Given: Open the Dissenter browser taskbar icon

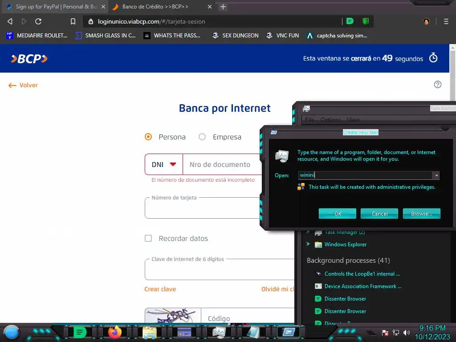Looking at the screenshot, I should tap(80, 332).
